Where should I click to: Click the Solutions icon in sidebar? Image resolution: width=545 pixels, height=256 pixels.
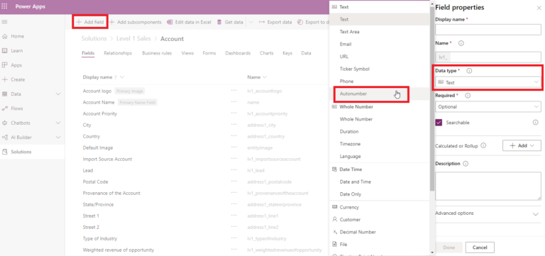(x=4, y=152)
